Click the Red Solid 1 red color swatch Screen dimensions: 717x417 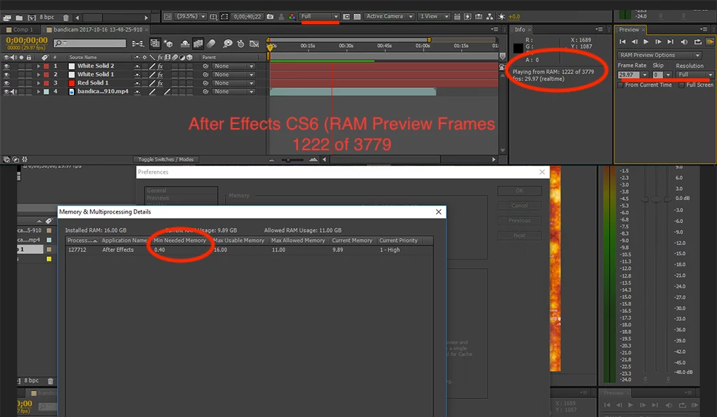click(x=71, y=83)
